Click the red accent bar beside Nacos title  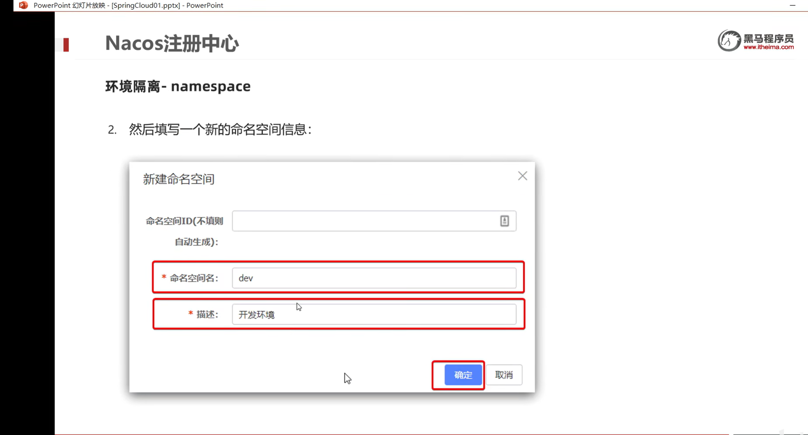click(66, 45)
